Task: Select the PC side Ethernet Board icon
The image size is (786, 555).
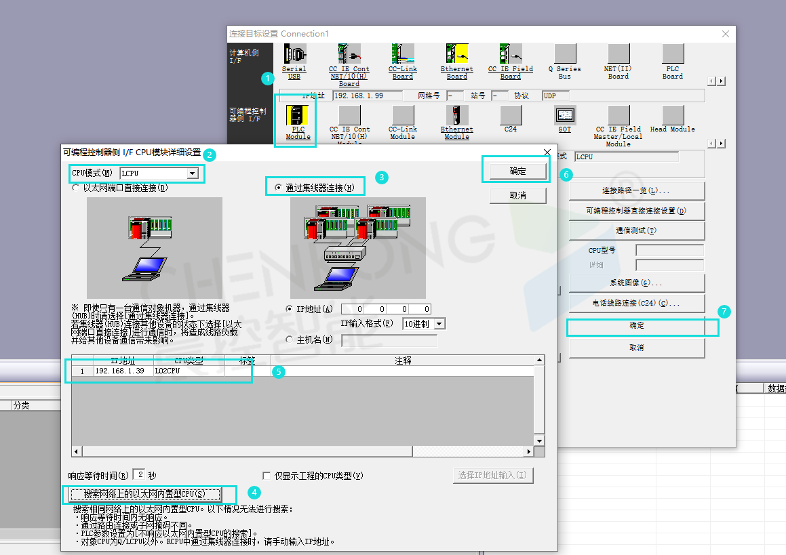Action: click(456, 54)
